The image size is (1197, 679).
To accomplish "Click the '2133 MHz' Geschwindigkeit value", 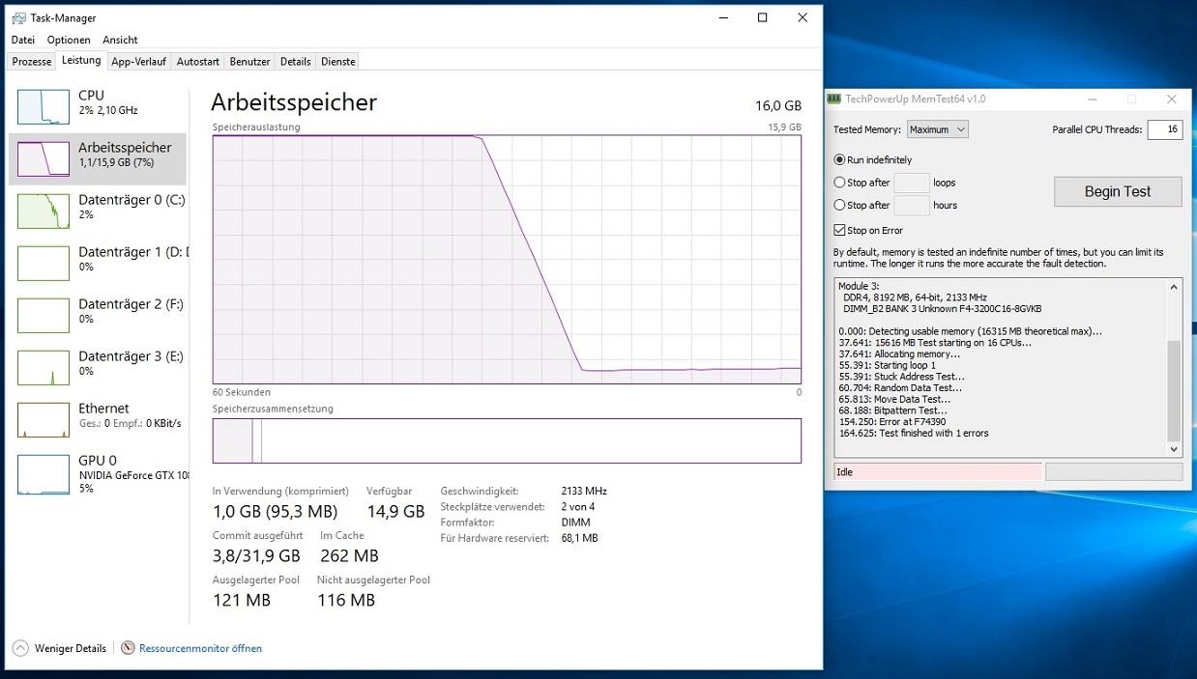I will (584, 491).
